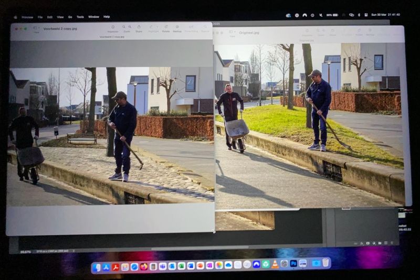Screen dimensions: 420x280
Task: Toggle Markup toolbar in Voorbeeld window
Action: 177,27
